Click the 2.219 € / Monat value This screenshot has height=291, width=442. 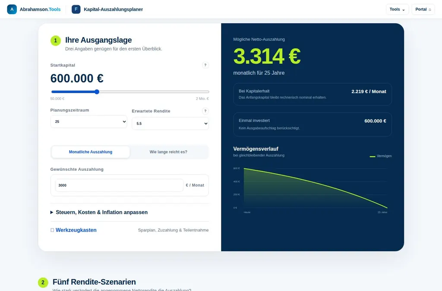tap(369, 91)
